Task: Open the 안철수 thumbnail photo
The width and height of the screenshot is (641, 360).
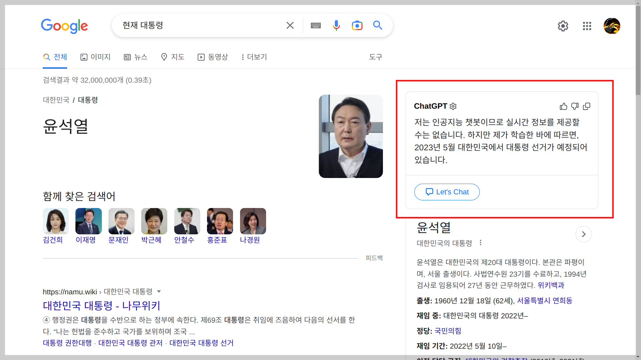Action: click(187, 221)
